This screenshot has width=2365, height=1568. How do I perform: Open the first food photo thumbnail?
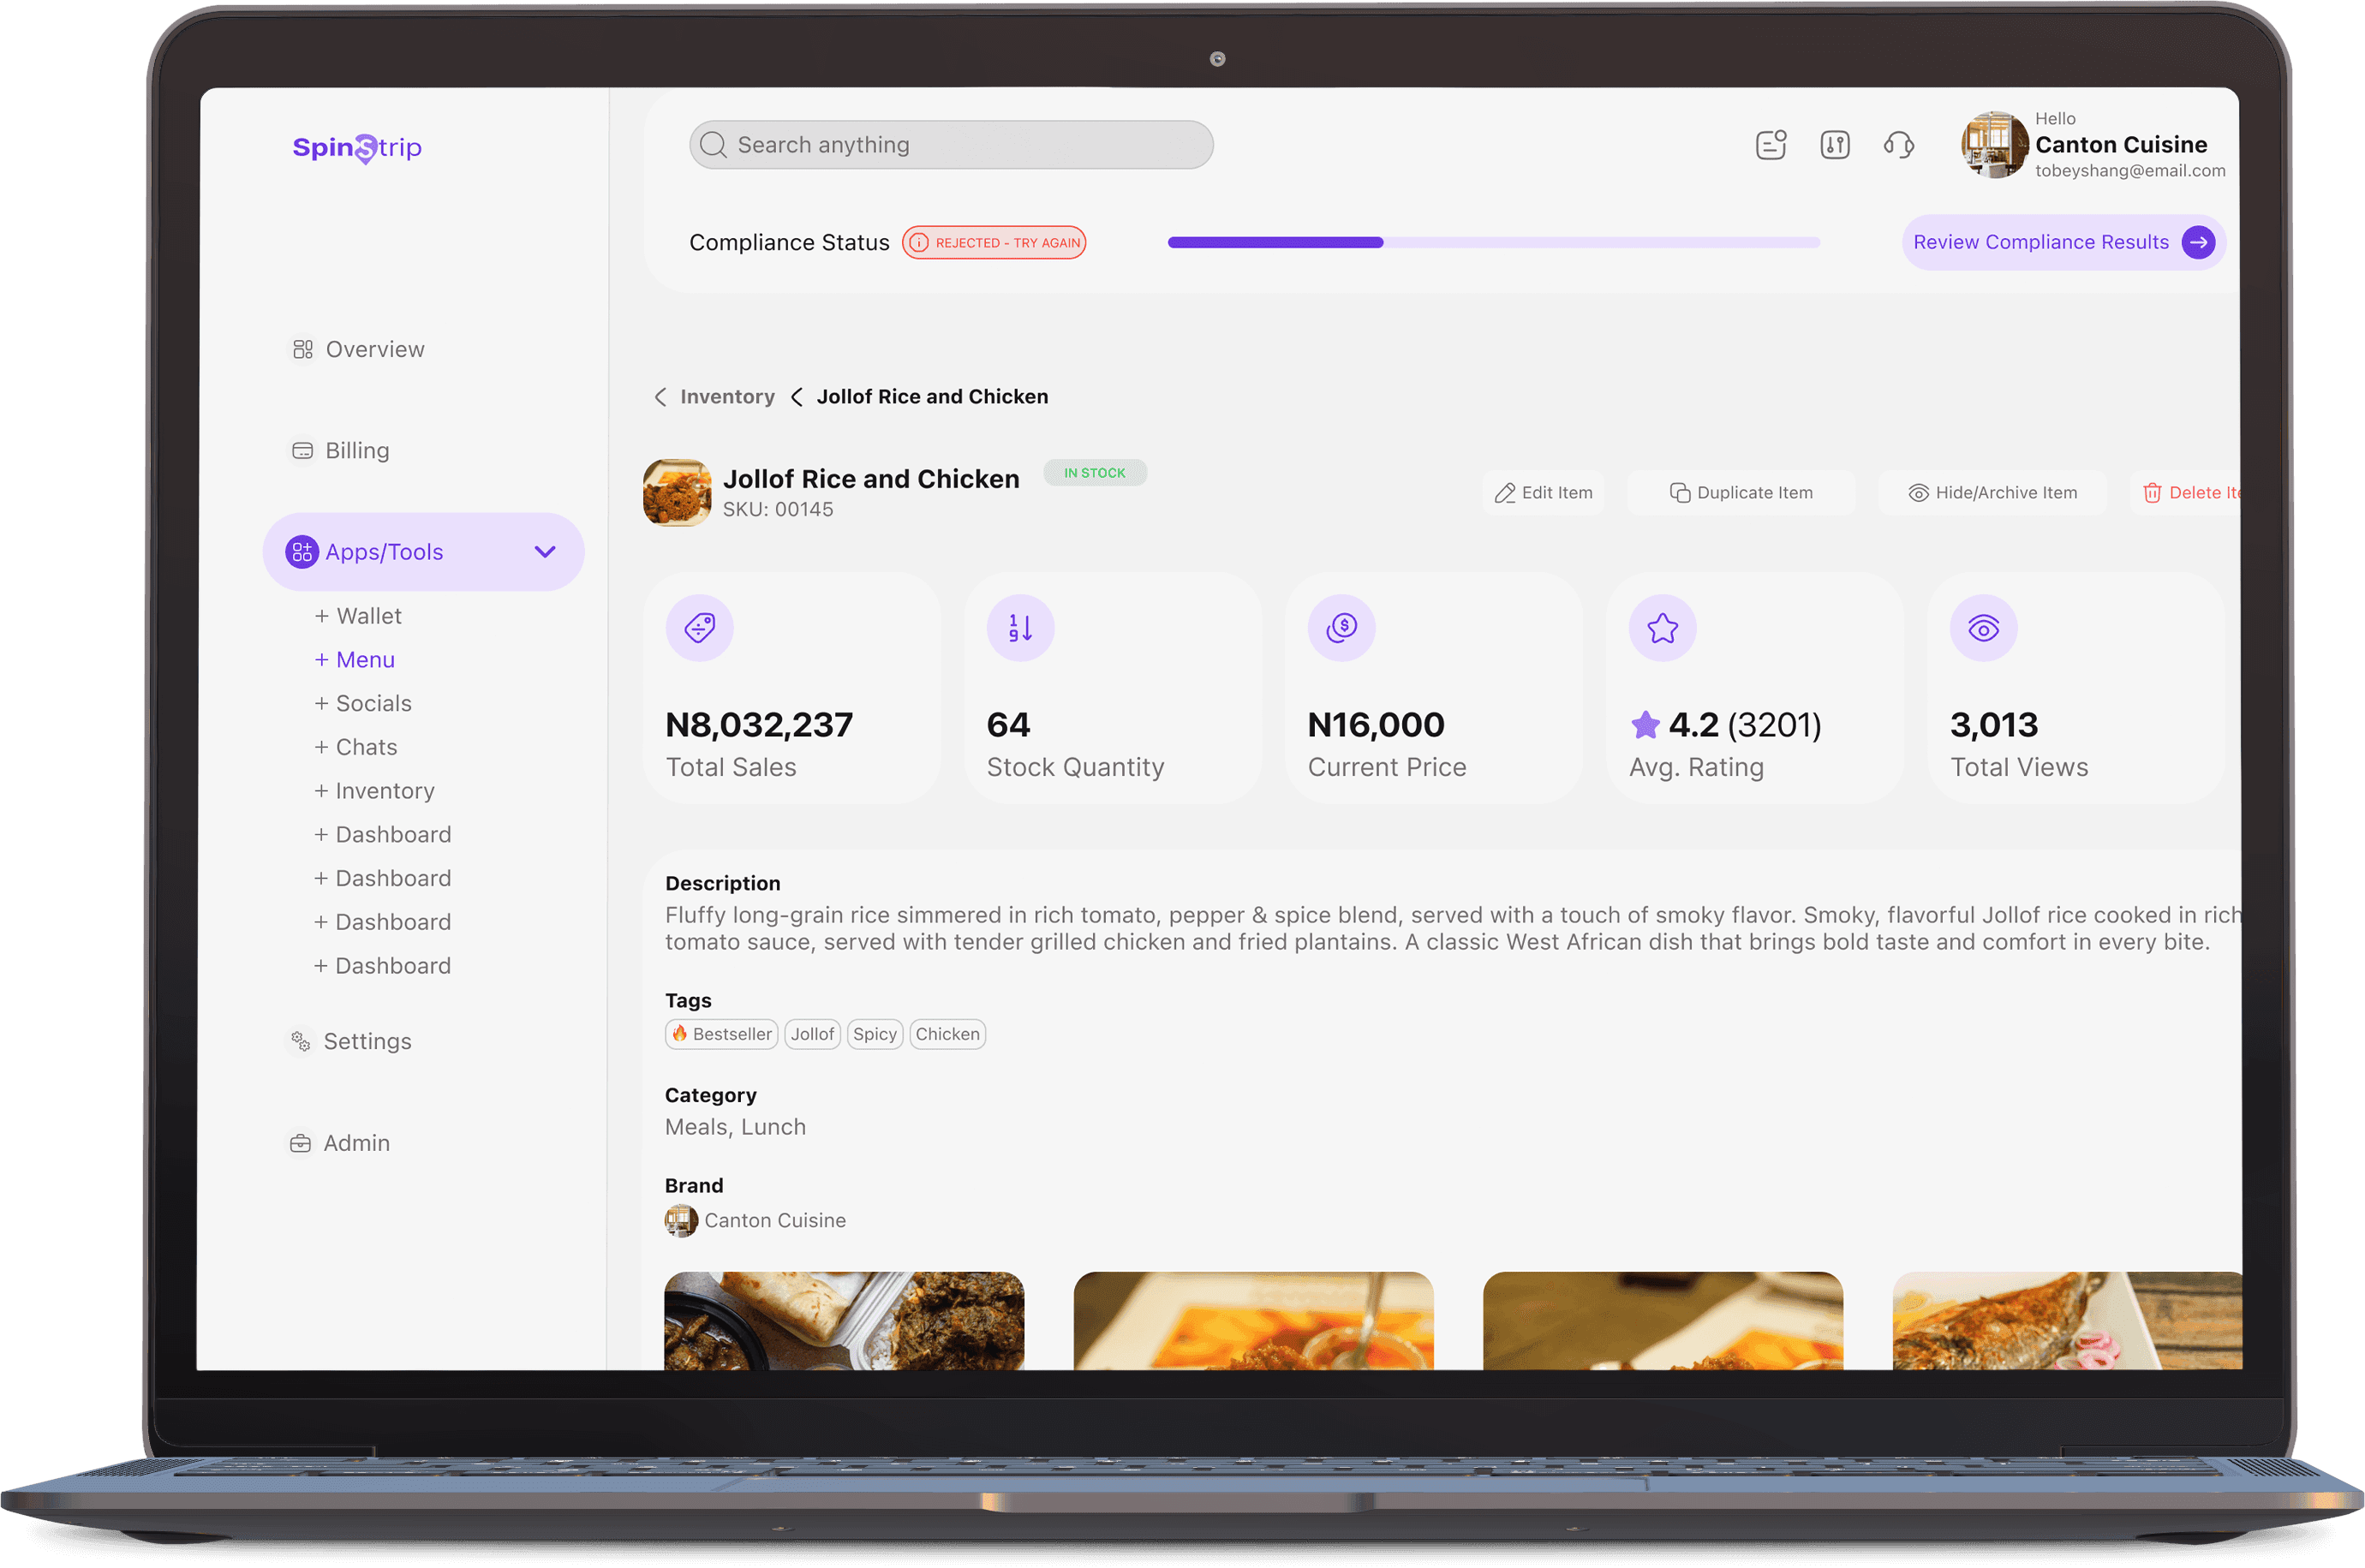(x=843, y=1320)
